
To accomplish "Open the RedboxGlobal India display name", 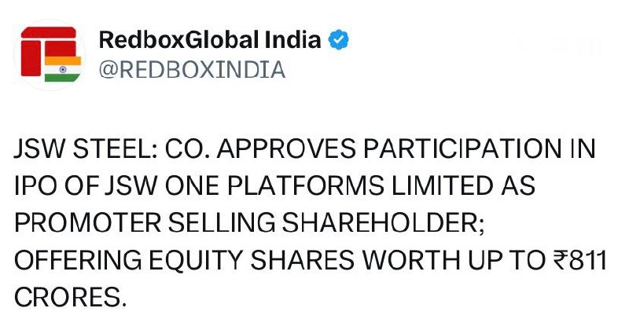I will [210, 40].
